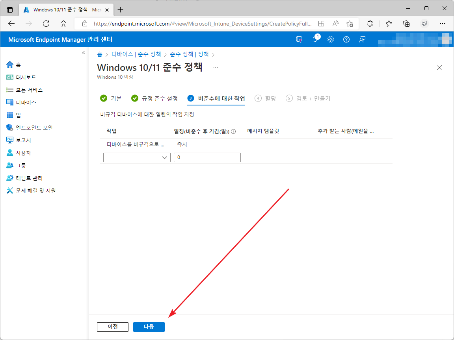The image size is (454, 340).
Task: Open portal settings gear
Action: [331, 40]
